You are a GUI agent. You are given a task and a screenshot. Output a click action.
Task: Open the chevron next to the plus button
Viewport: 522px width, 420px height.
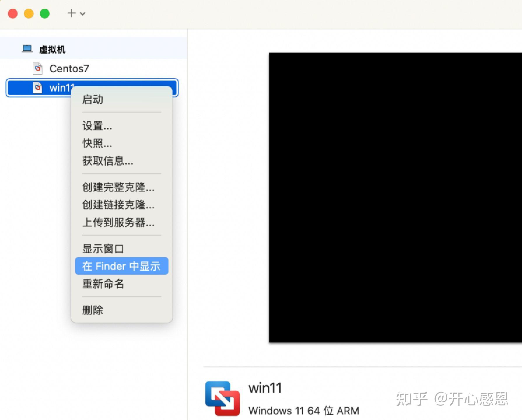(83, 13)
